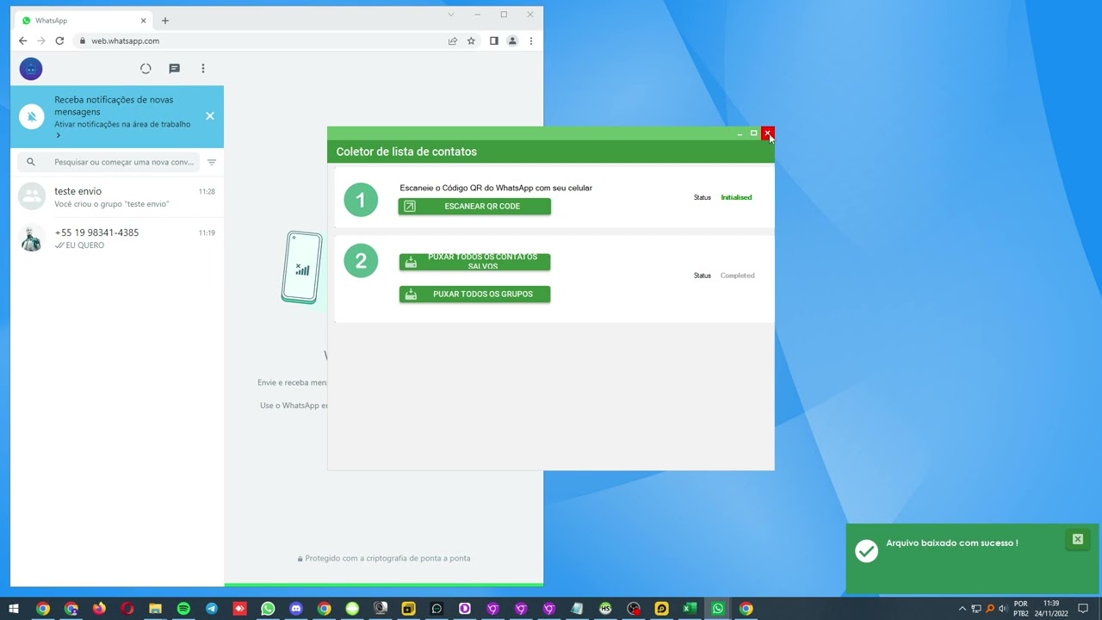Open the first Chrome taskbar icon
This screenshot has height=620, width=1102.
pos(43,609)
